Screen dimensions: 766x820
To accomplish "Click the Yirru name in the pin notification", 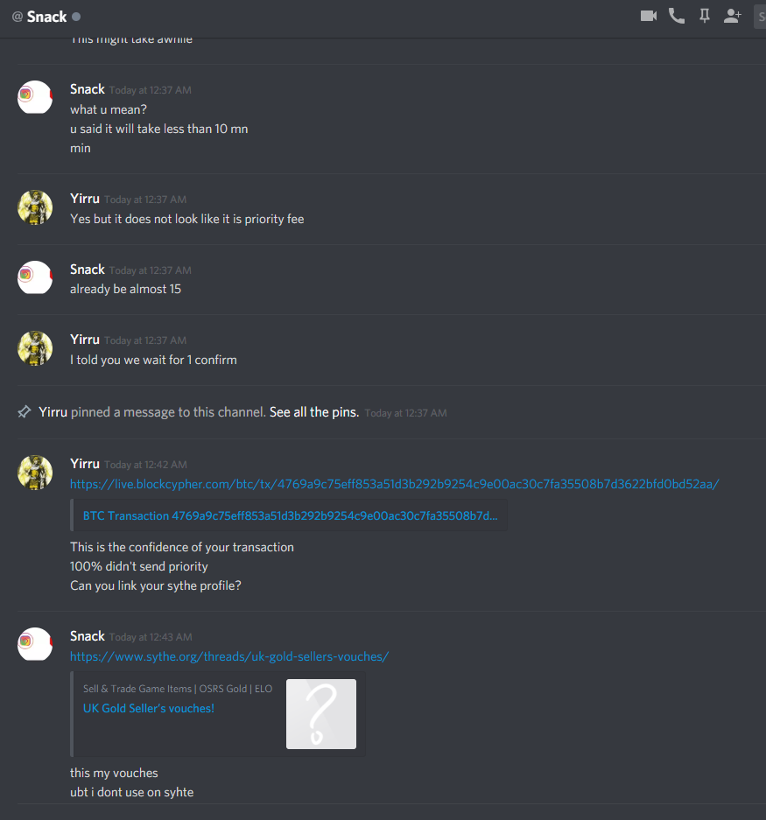I will 53,412.
